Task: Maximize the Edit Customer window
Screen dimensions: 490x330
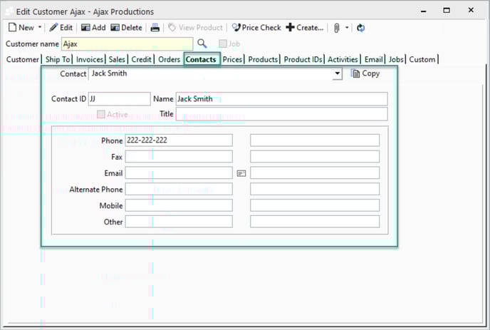Action: [447, 10]
